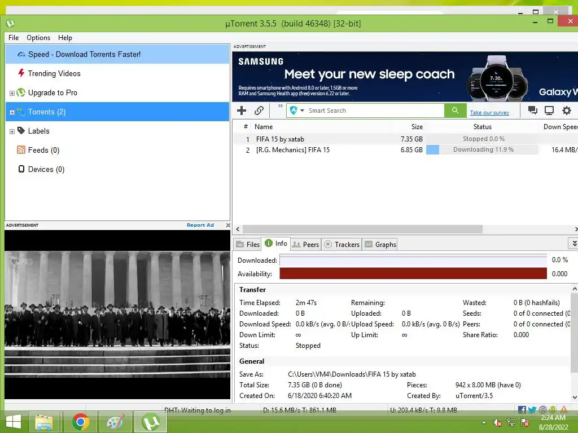Click the Add Torrent plus icon
This screenshot has width=578, height=433.
click(242, 111)
